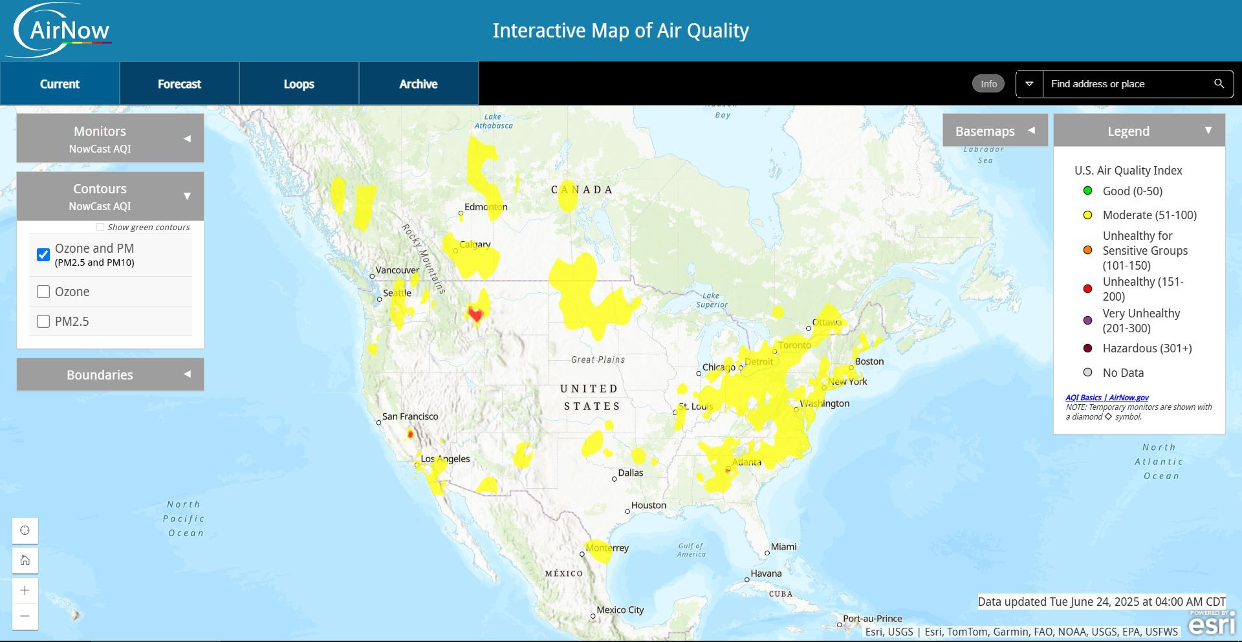This screenshot has width=1242, height=642.
Task: Click the Info button
Action: [x=988, y=83]
